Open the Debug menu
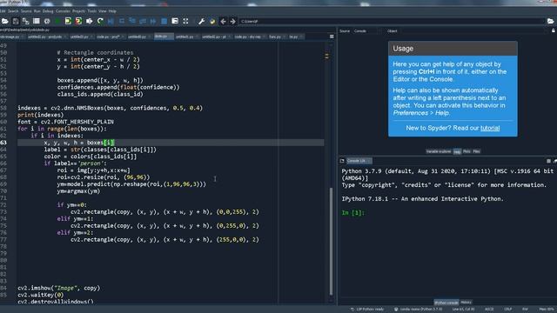 point(48,11)
